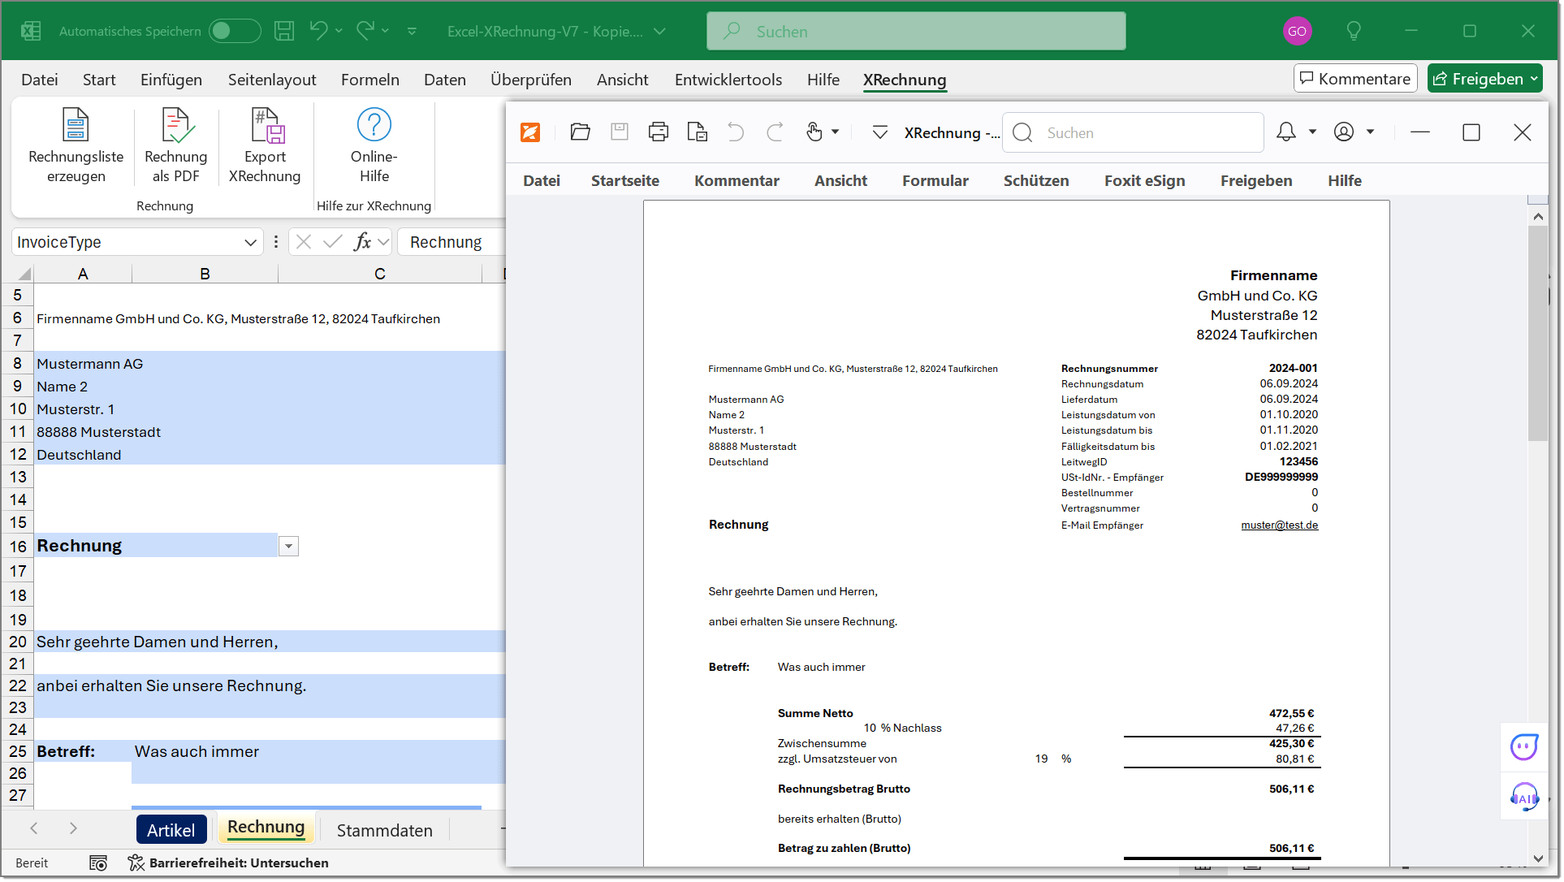This screenshot has width=1564, height=882.
Task: Select the Stammdaten sheet tab
Action: click(384, 830)
